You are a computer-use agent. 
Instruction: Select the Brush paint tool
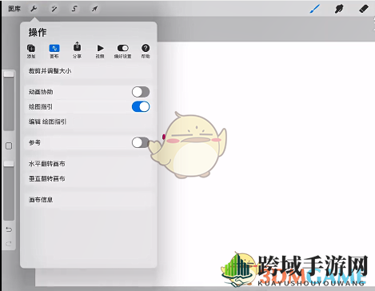point(315,9)
